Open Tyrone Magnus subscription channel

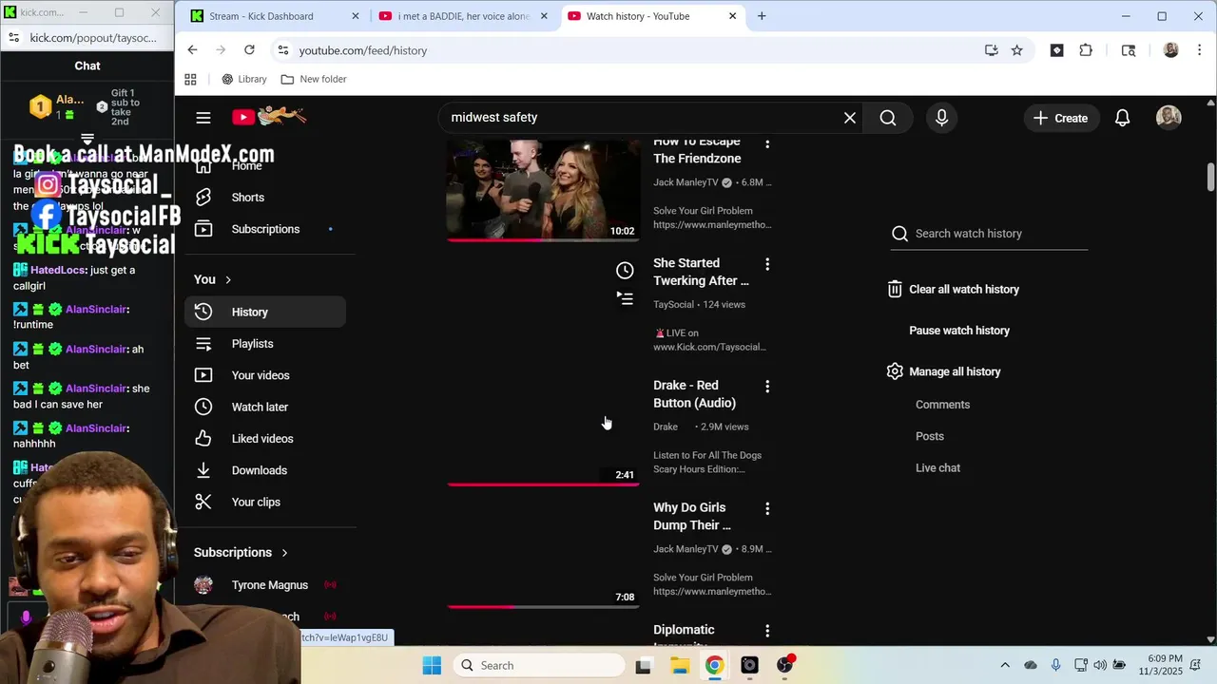[x=265, y=585]
